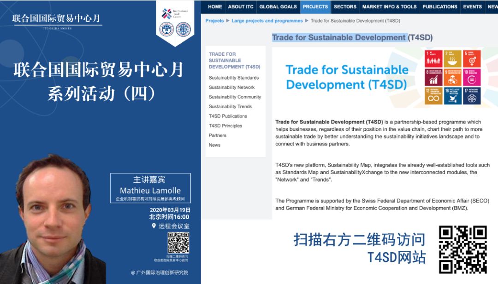The width and height of the screenshot is (498, 284).
Task: Click the SDG 10 Reduced Inequalities icon
Action: [x=472, y=77]
